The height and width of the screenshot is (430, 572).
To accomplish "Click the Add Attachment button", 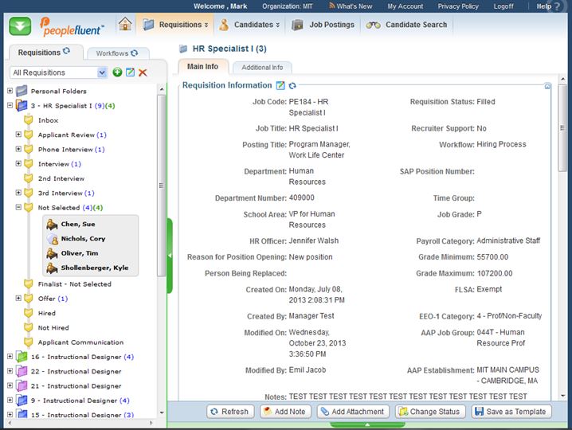I will pos(352,412).
